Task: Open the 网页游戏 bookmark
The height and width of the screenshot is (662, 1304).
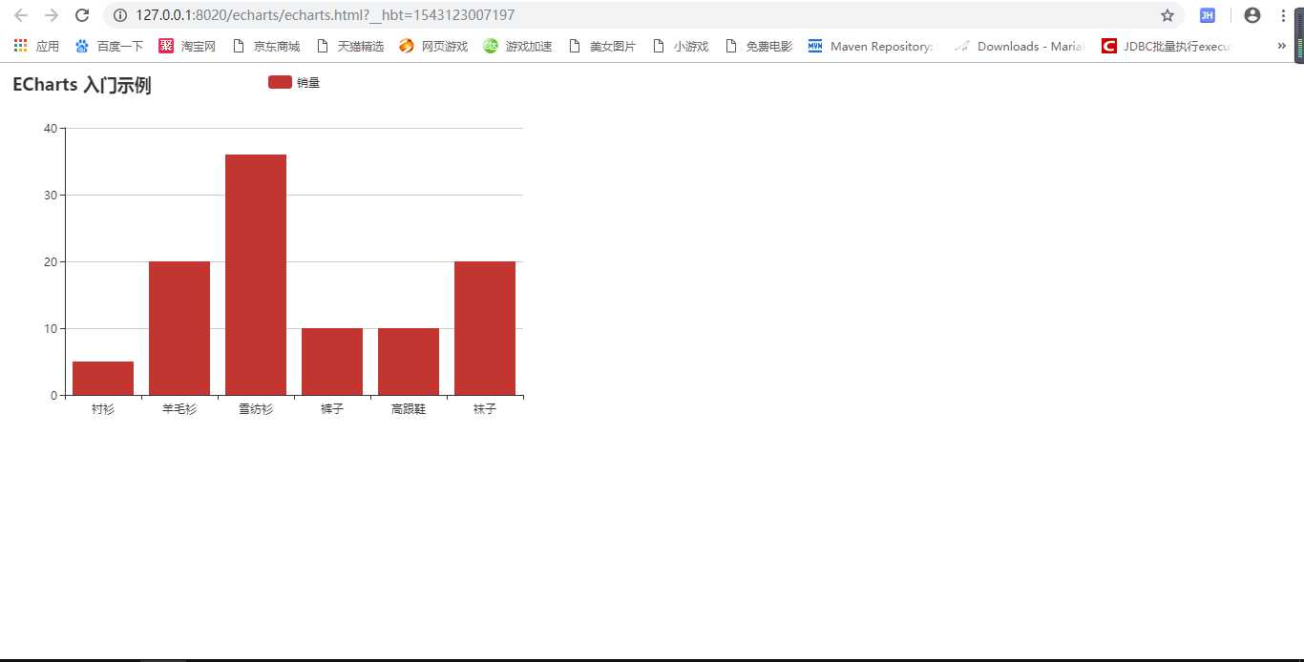Action: pos(433,46)
